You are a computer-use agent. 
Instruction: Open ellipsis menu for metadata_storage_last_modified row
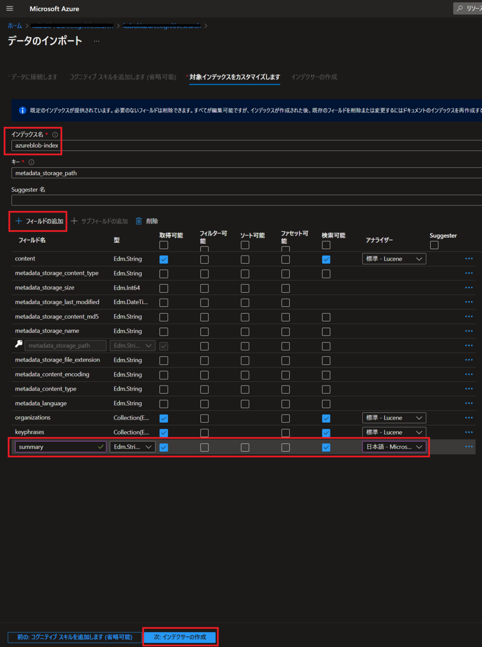469,302
